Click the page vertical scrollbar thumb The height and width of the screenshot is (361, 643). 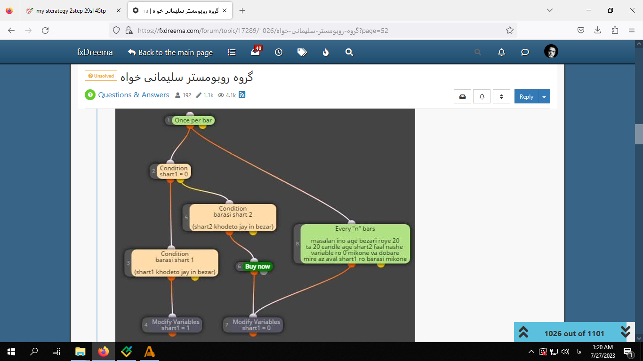[639, 134]
